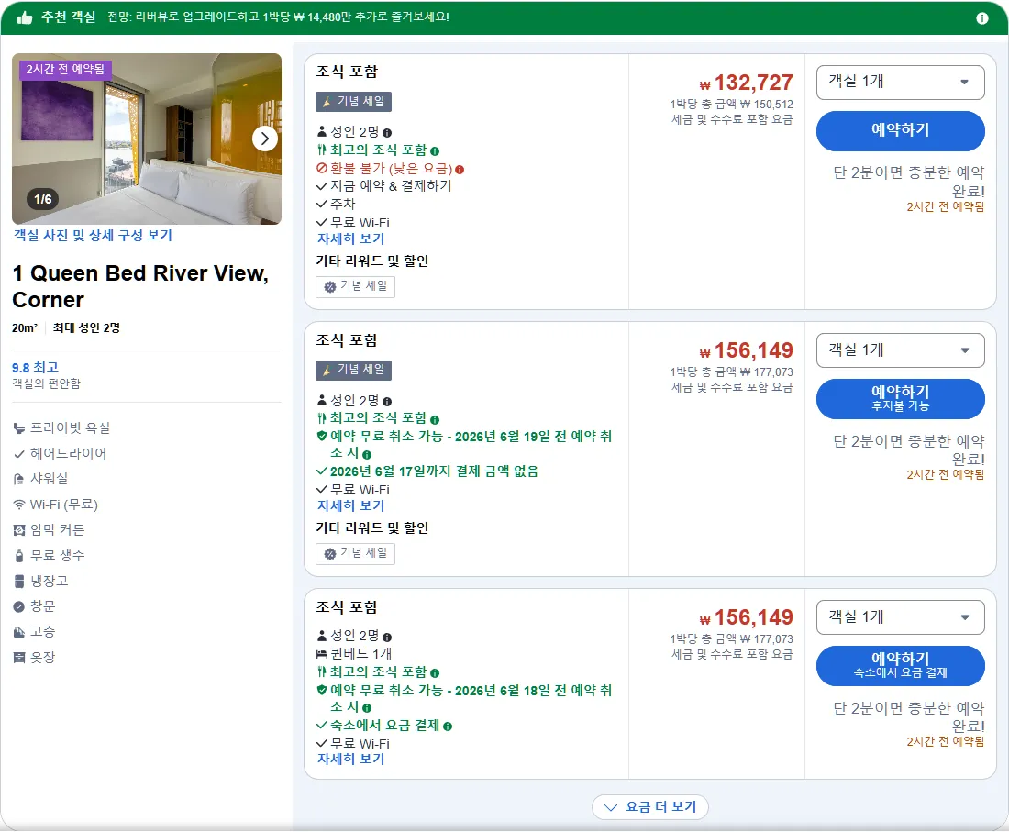Click filled 기념 세일 badge in second offer
1009x832 pixels.
tap(353, 370)
